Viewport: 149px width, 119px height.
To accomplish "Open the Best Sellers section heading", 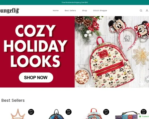I will click(13, 100).
